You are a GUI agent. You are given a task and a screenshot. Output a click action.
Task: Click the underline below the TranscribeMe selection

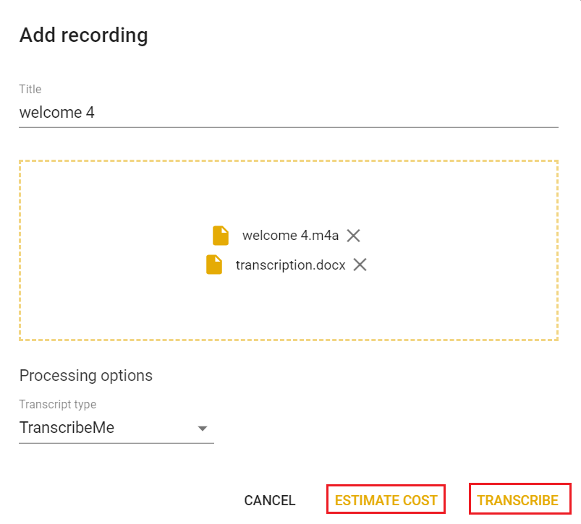[x=116, y=442]
